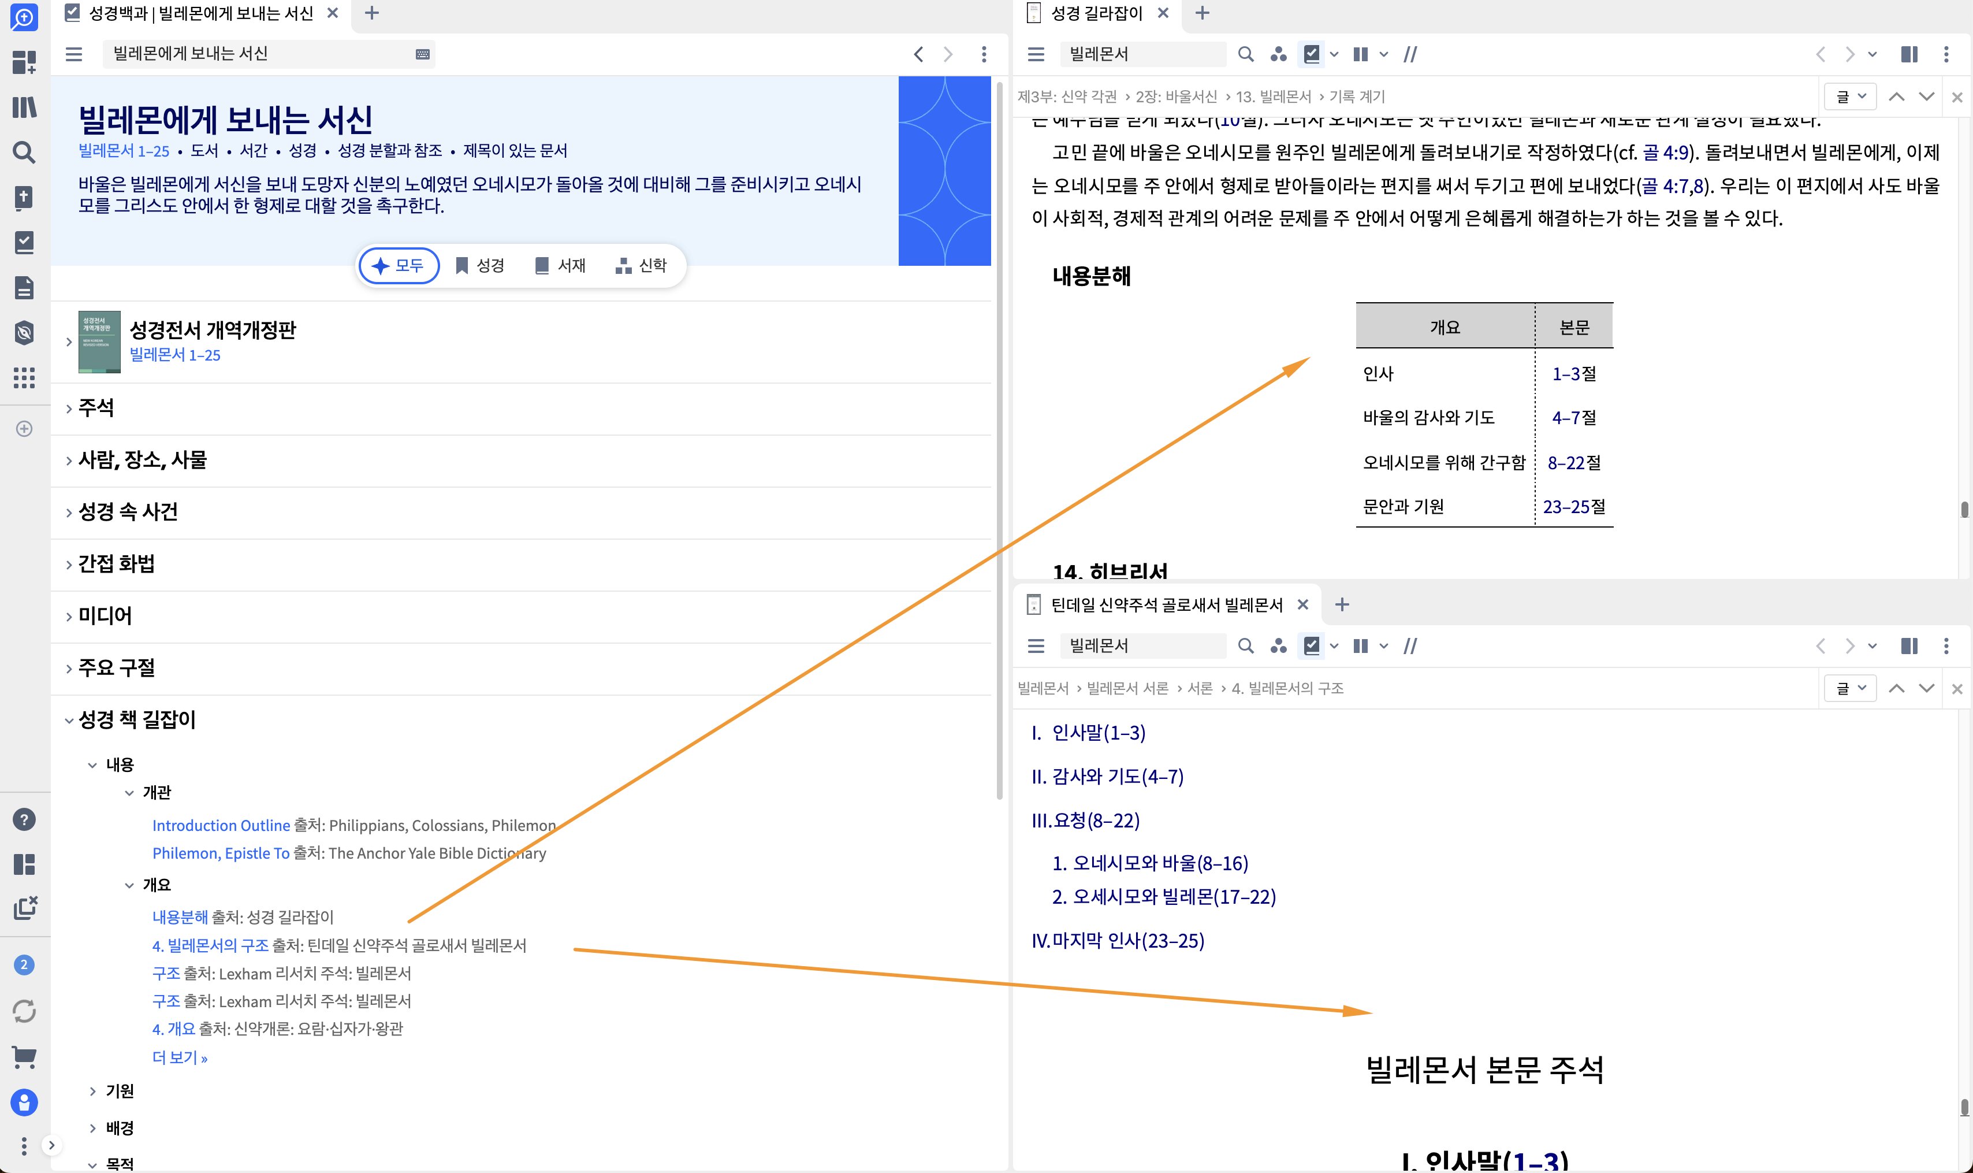Click search icon in 틴데일 신약주석 panel toolbar
Viewport: 1973px width, 1173px height.
1246,646
